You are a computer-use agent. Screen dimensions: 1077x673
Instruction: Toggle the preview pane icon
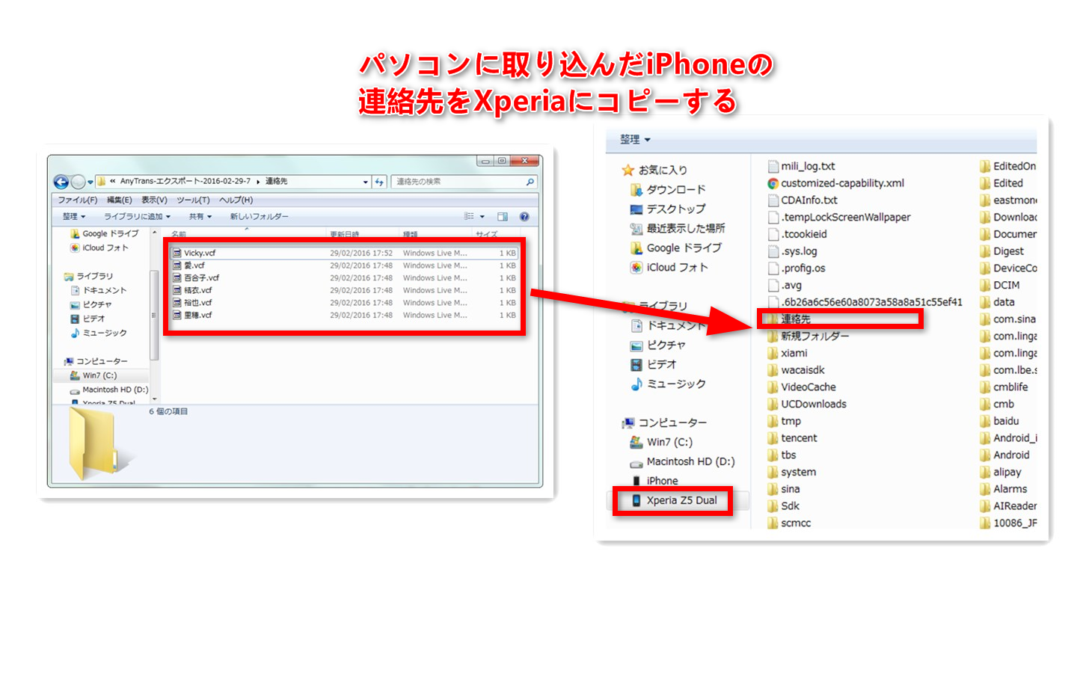coord(503,217)
